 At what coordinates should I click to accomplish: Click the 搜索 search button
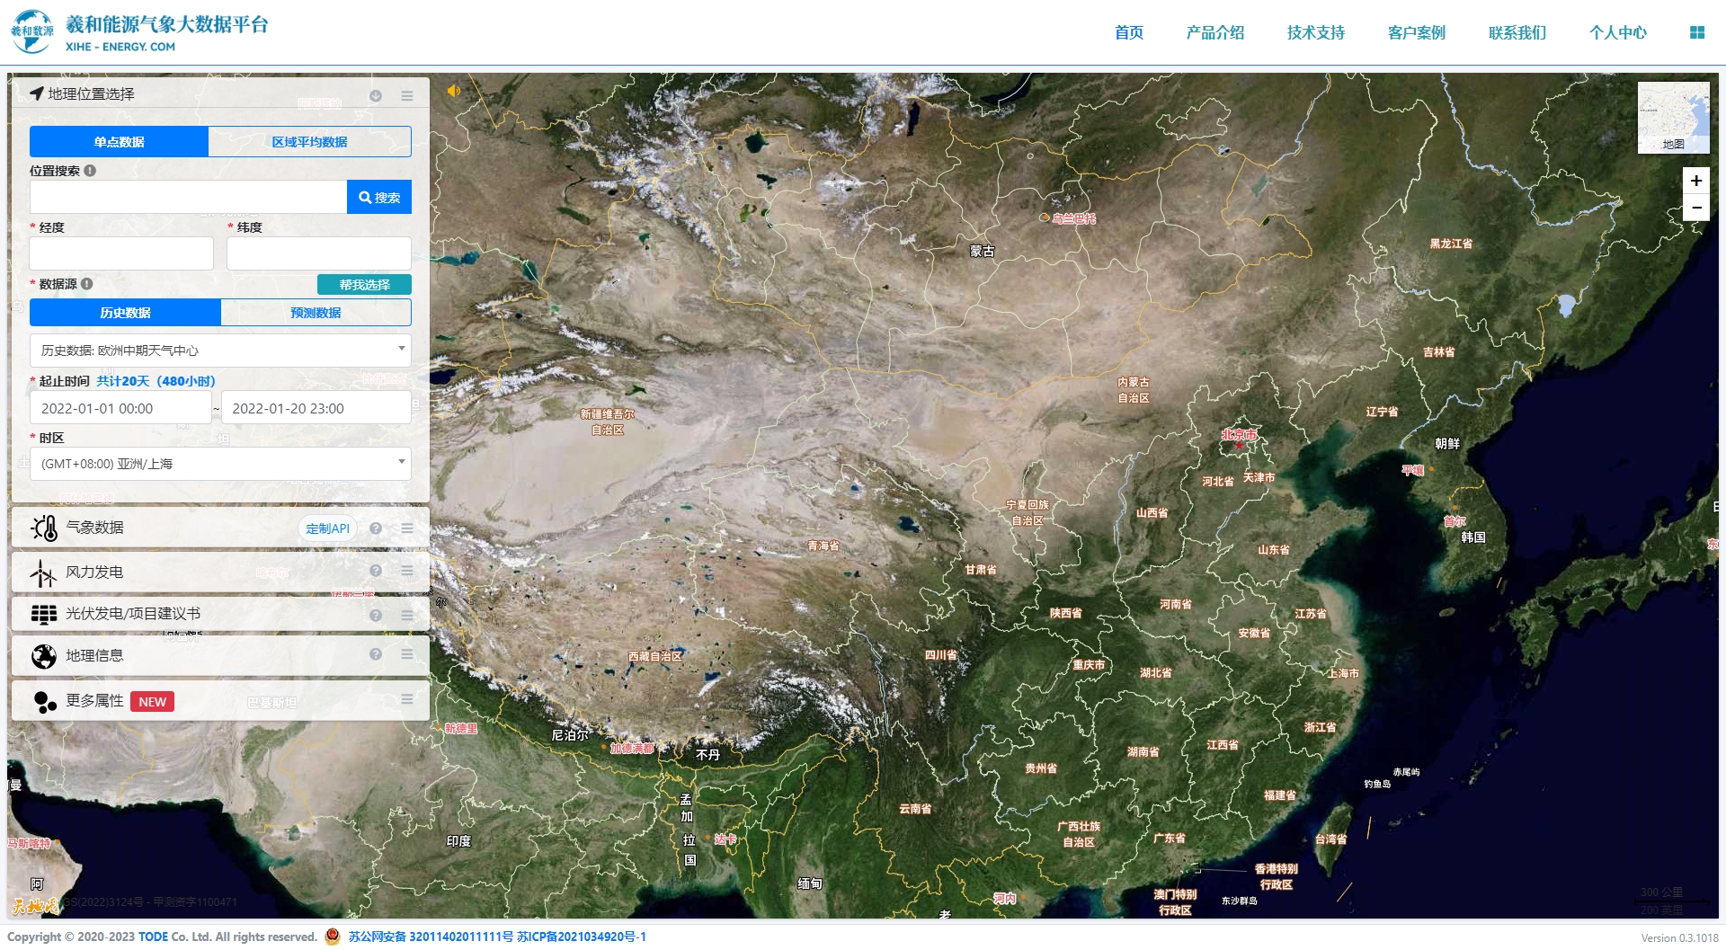pyautogui.click(x=379, y=198)
